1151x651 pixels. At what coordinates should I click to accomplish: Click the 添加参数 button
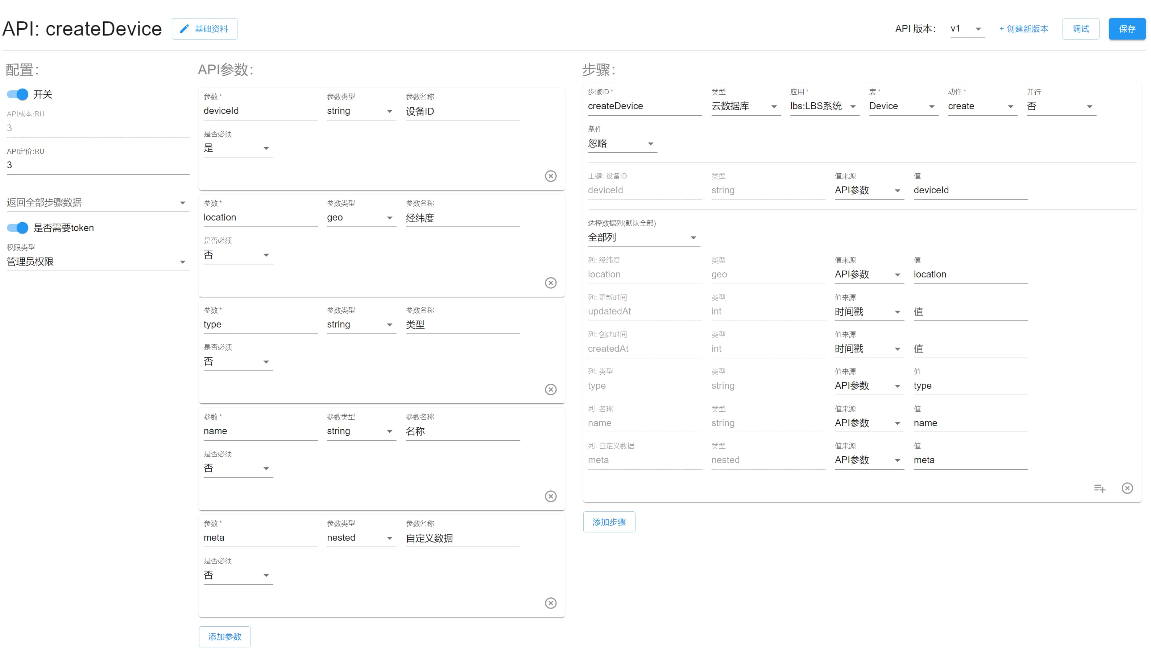(224, 636)
